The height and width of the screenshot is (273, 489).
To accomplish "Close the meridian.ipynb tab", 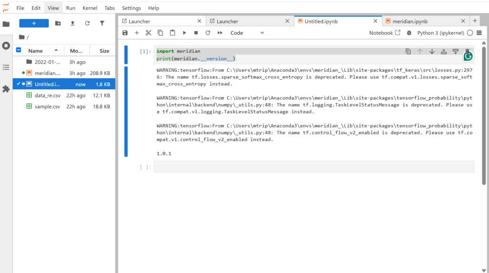I will pos(463,21).
